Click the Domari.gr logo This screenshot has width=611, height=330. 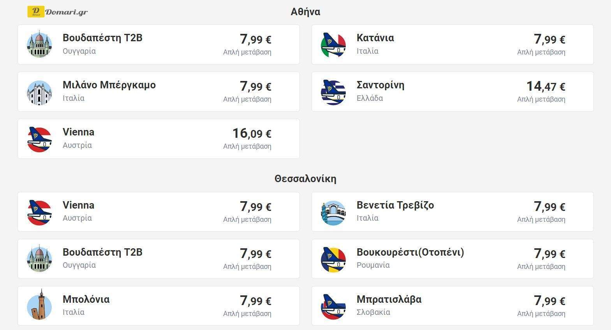(x=58, y=12)
